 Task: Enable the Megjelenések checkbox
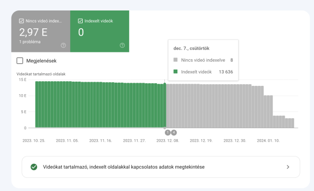pos(20,61)
